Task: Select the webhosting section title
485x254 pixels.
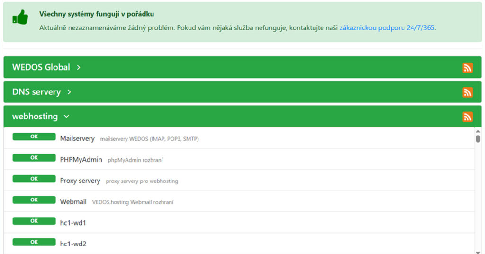Action: pos(35,117)
